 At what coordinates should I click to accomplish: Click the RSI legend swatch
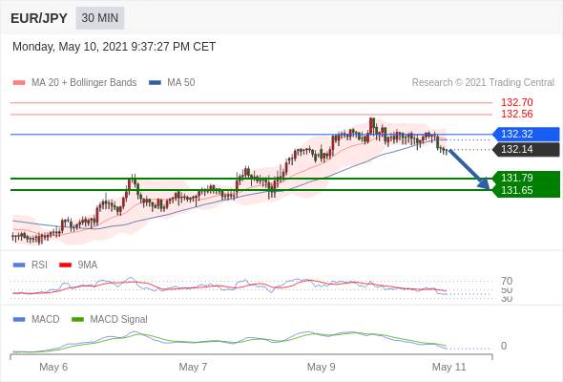(19, 265)
